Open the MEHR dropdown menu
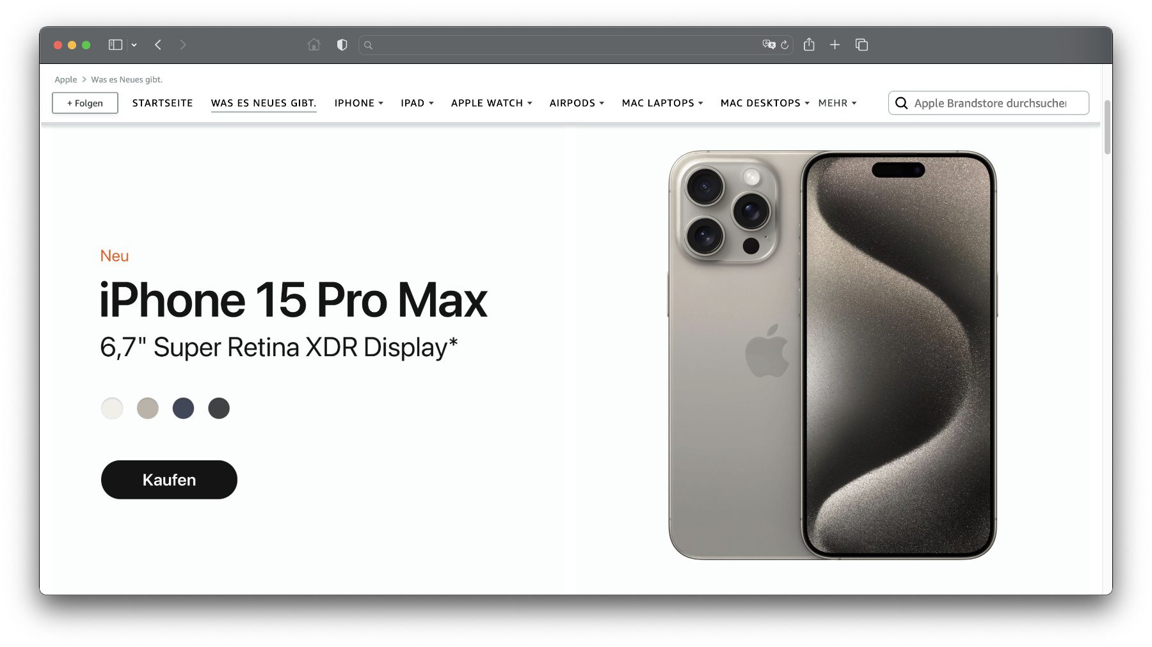 tap(837, 103)
